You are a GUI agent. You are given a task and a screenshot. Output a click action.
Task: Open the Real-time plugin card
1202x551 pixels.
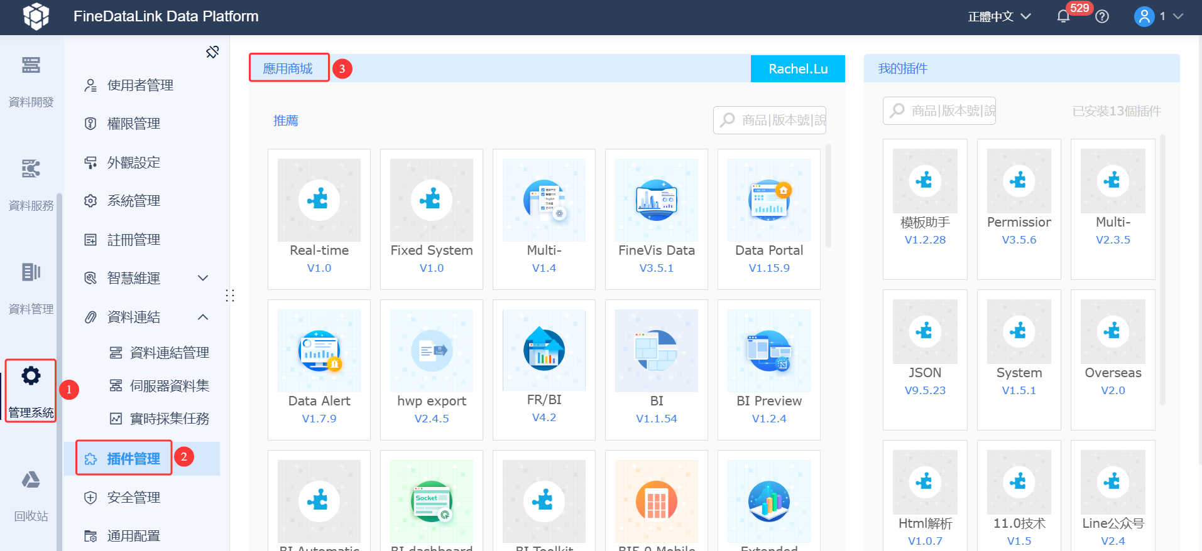pyautogui.click(x=319, y=219)
